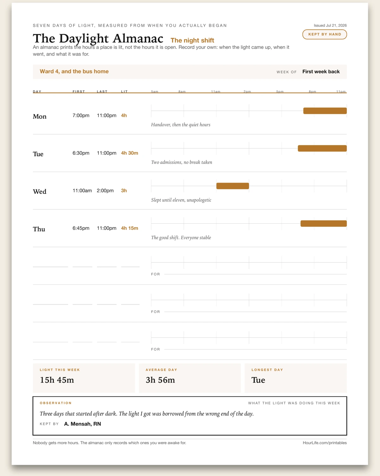Click the Monday light bar on timeline
The width and height of the screenshot is (380, 476).
pyautogui.click(x=325, y=111)
